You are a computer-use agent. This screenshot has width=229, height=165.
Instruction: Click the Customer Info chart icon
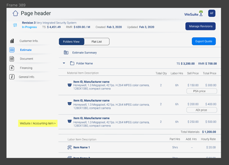[12, 41]
